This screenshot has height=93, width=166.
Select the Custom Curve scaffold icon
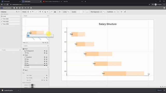pos(125,12)
